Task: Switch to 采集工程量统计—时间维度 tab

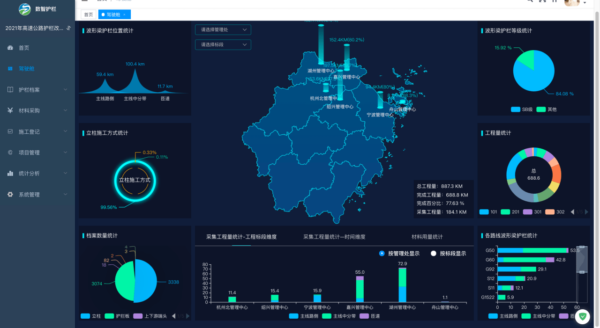Action: pyautogui.click(x=334, y=237)
